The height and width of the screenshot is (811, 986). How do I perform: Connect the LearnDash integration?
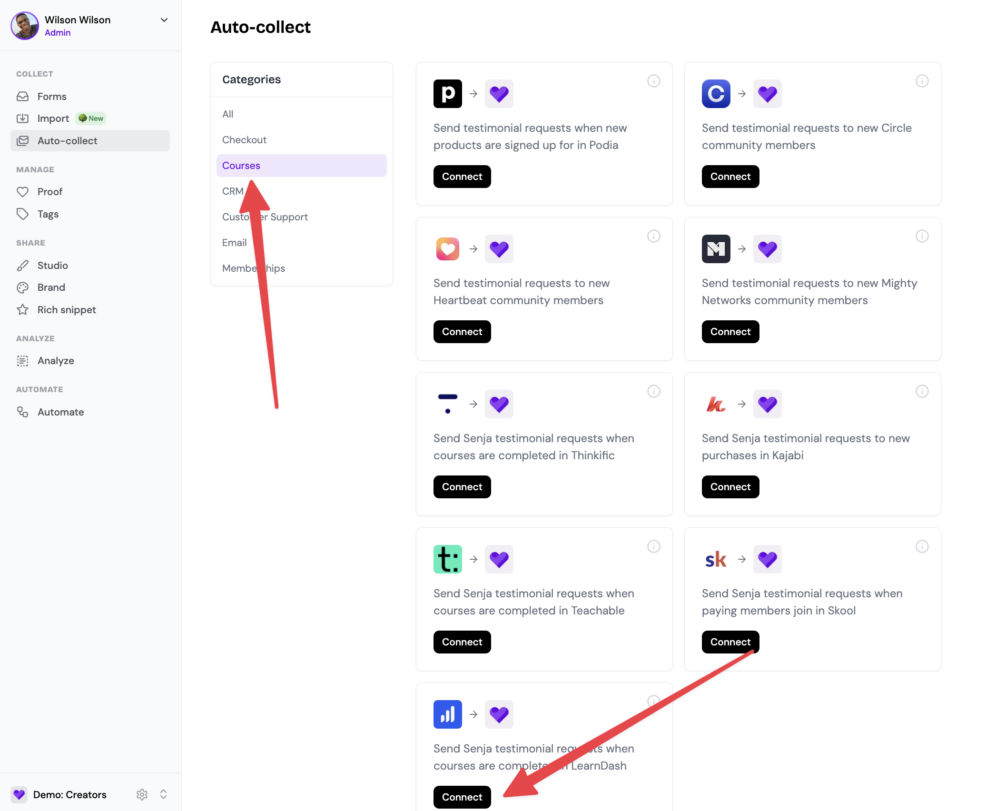[462, 797]
